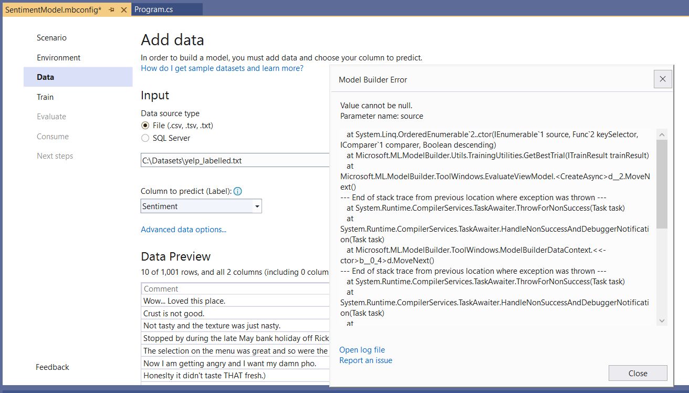Click the Model Builder Error title
Screen dimensions: 689x393
[x=373, y=80]
